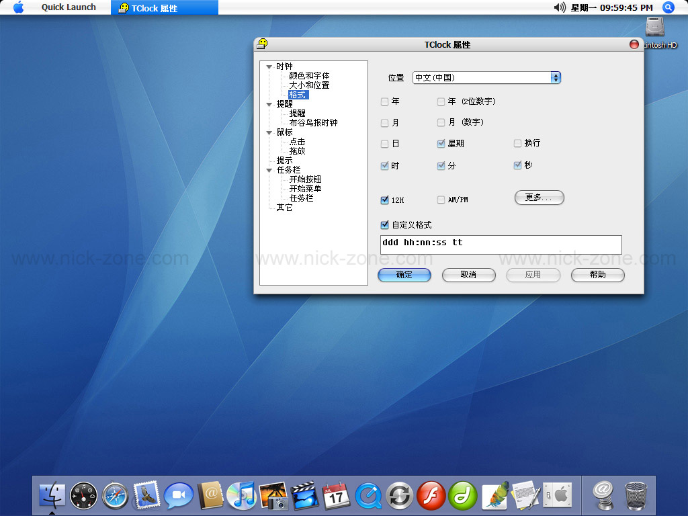Select 格式 in the tree

pyautogui.click(x=298, y=95)
